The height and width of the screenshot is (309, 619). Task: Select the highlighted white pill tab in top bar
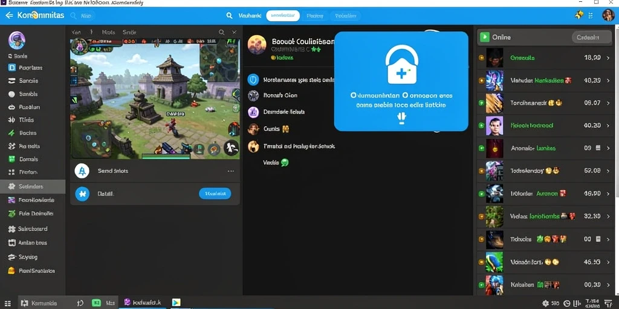283,16
